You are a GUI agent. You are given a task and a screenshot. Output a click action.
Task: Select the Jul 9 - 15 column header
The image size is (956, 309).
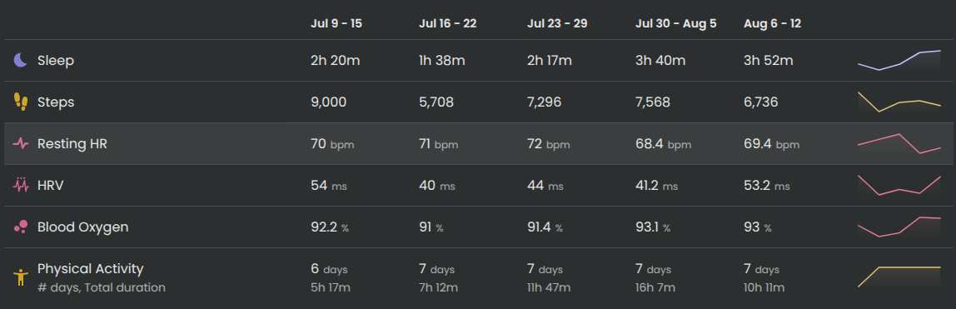point(336,24)
